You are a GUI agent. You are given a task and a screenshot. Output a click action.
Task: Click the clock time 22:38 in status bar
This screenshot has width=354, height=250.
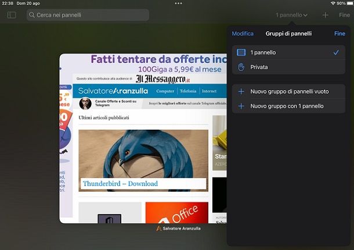8,3
